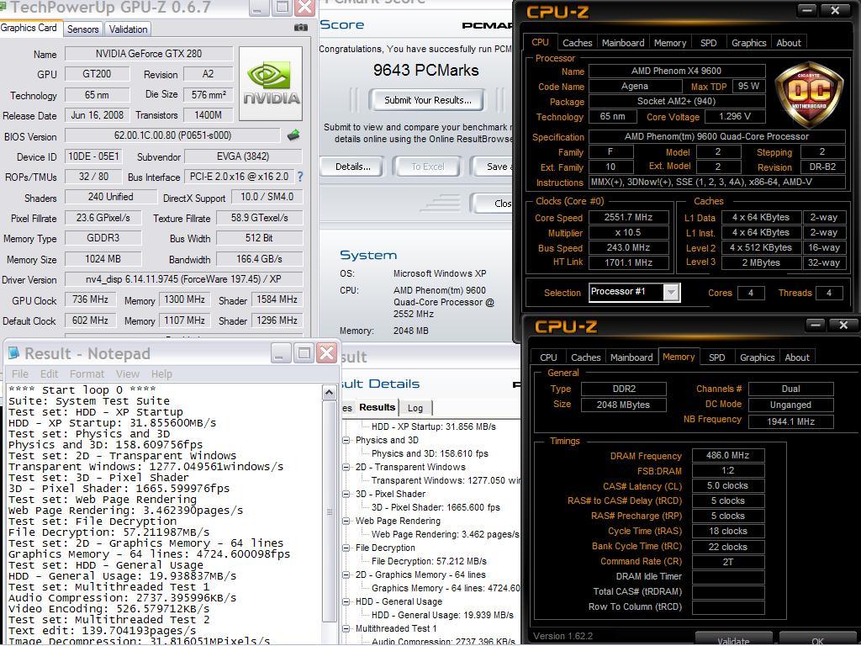
Task: Maximize the Result Notepad window
Action: [x=303, y=353]
